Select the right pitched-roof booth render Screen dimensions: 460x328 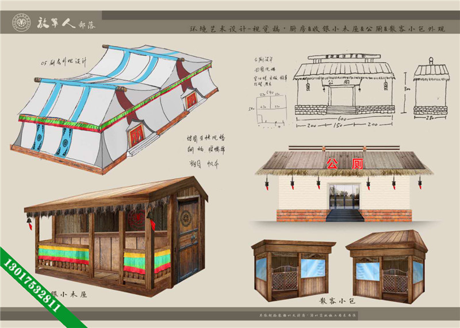tap(386, 266)
